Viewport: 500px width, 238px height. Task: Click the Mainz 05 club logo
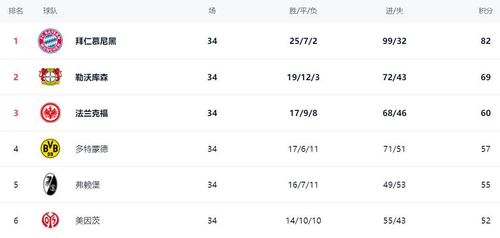coord(50,220)
